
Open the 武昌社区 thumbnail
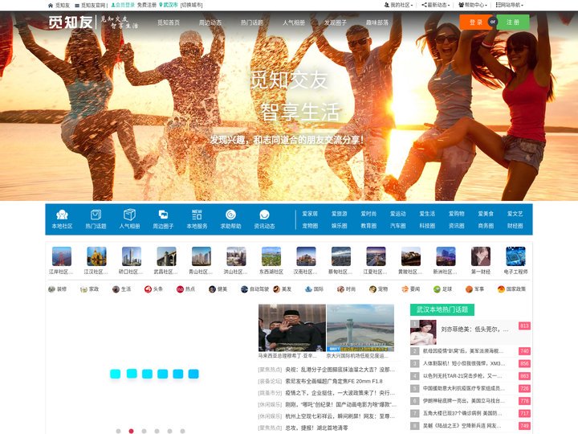[166, 256]
